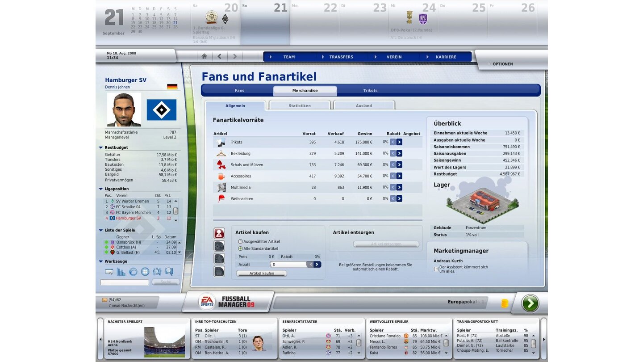This screenshot has height=362, width=643.
Task: Click the DFB-Pokal trophy icon on calendar
Action: tap(409, 17)
